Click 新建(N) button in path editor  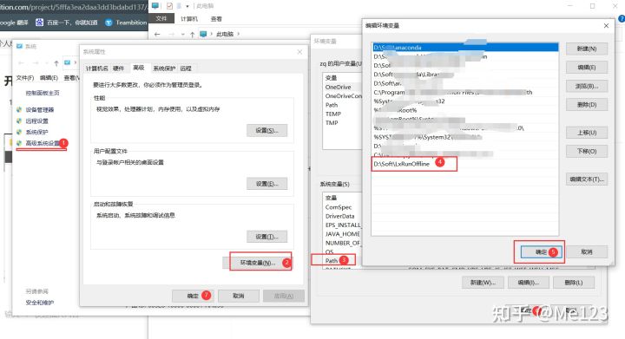pos(587,49)
